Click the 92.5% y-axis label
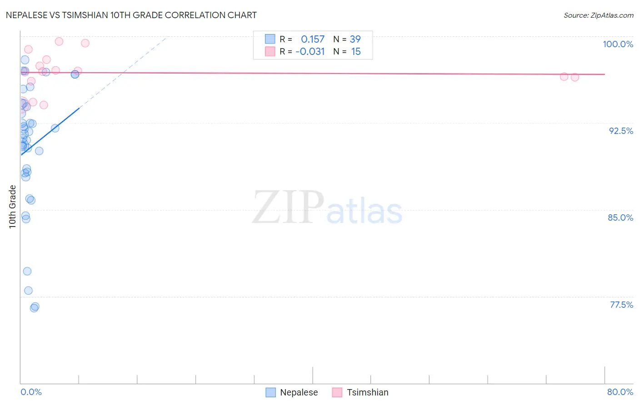 621,131
